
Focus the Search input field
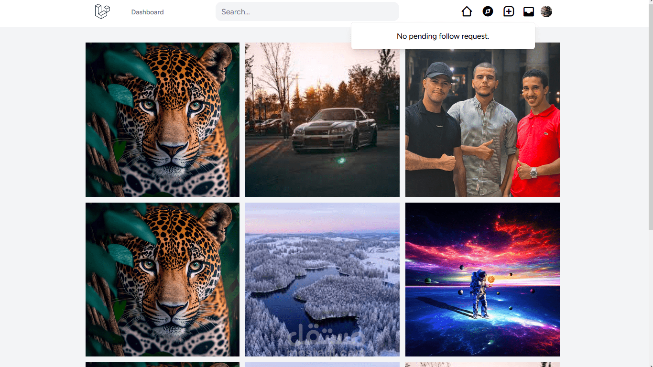[x=307, y=11]
